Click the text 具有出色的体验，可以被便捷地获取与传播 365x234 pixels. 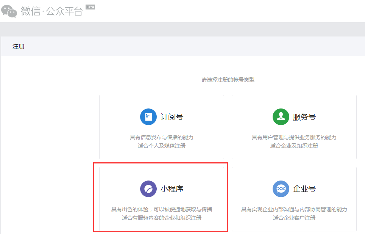coord(162,209)
